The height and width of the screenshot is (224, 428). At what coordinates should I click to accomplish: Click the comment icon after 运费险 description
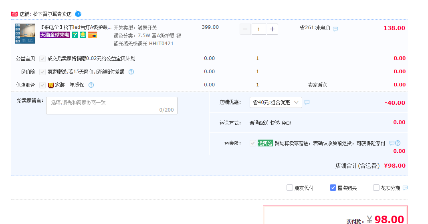(x=392, y=143)
